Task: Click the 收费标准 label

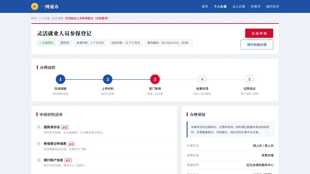Action: (192, 155)
